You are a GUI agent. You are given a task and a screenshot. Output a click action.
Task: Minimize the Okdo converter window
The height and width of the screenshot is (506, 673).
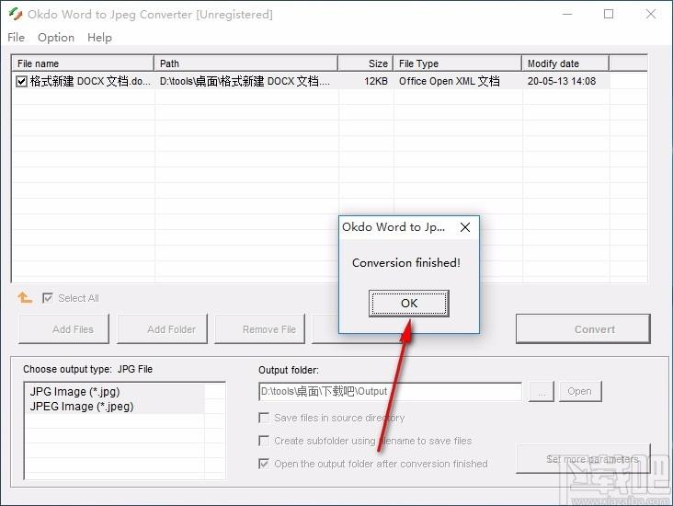coord(567,14)
